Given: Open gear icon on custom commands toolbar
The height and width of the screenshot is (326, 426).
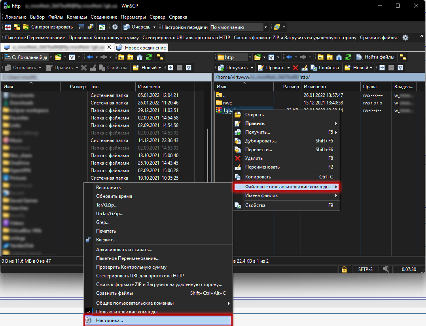Looking at the screenshot, I should pyautogui.click(x=405, y=38).
